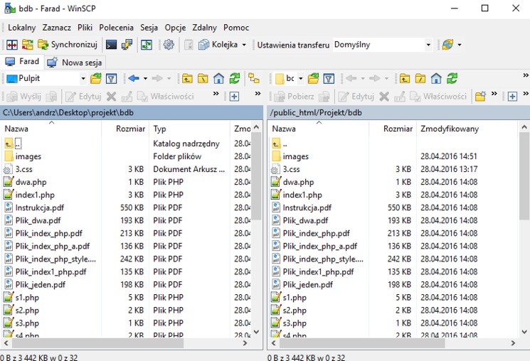Open the terminal console icon
The height and width of the screenshot is (361, 530).
(x=111, y=45)
